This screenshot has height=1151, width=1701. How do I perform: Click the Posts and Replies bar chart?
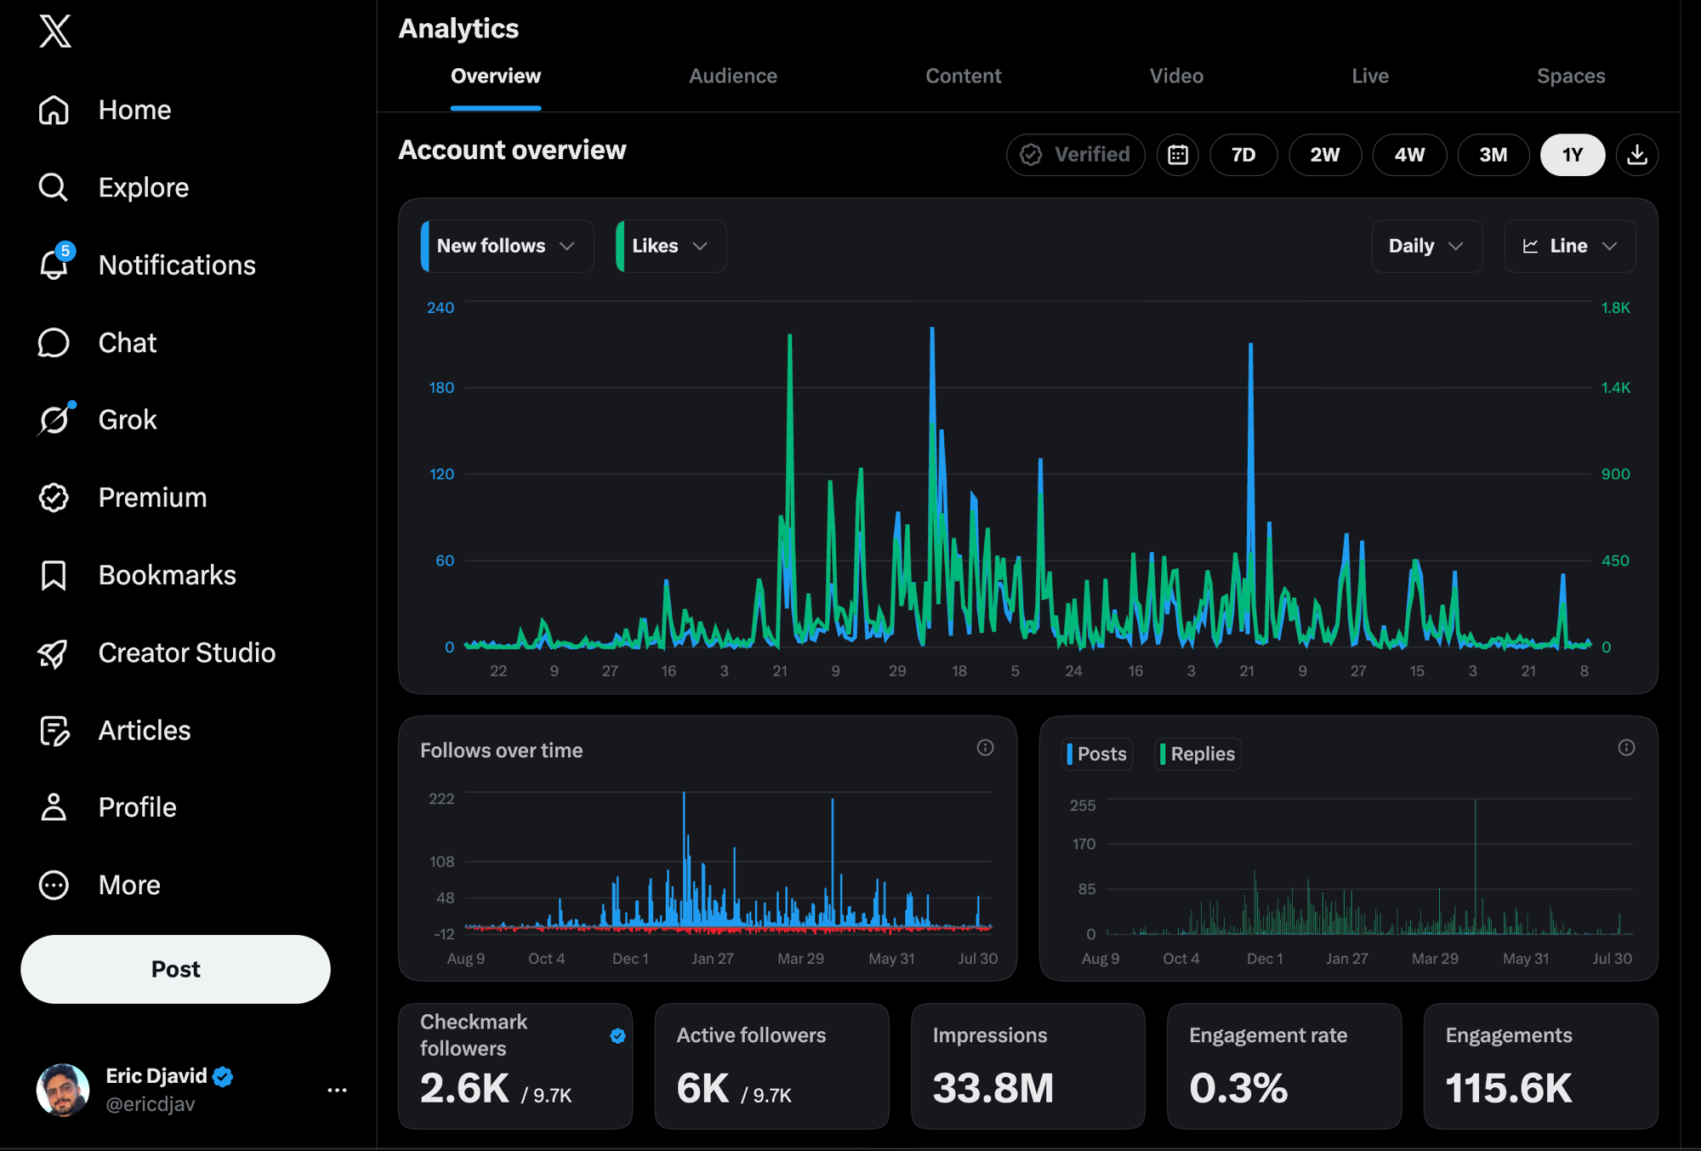coord(1369,866)
